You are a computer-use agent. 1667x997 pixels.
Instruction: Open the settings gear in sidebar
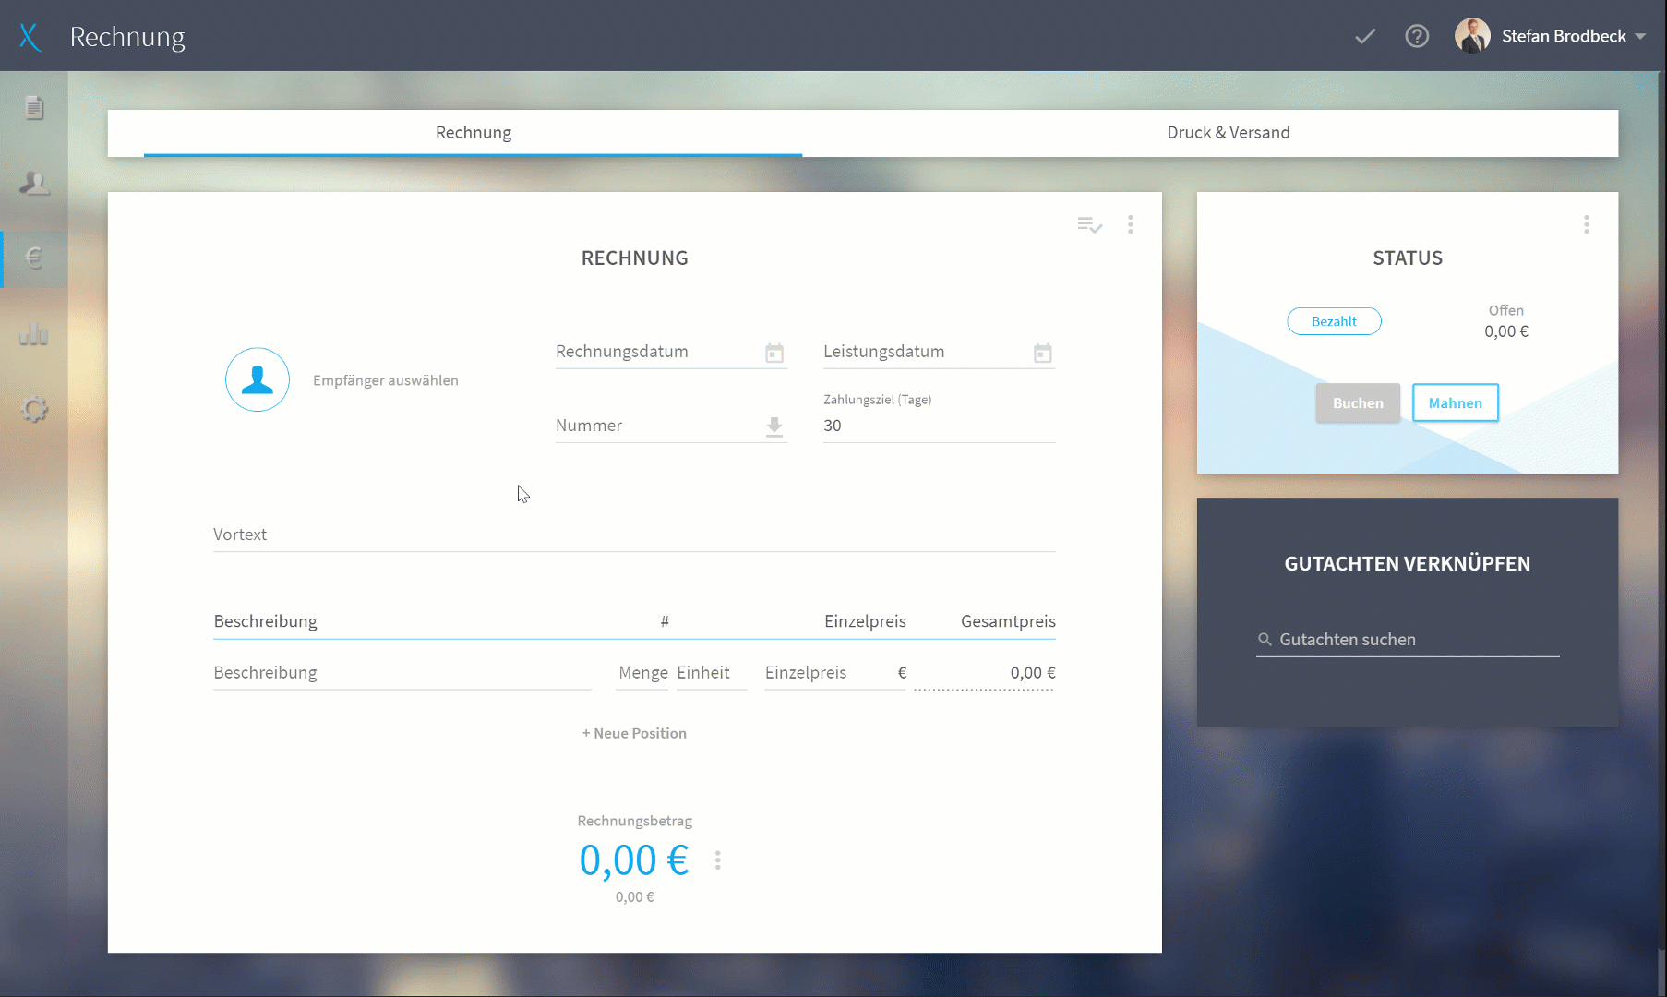(x=34, y=409)
